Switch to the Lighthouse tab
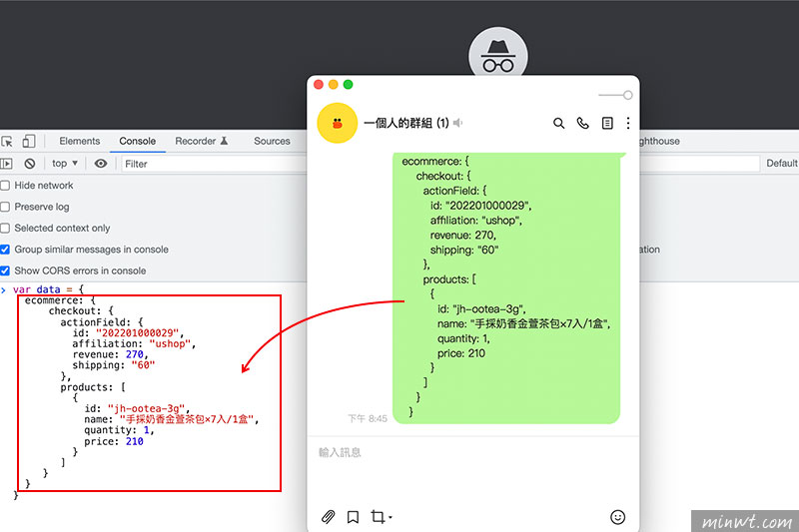The image size is (799, 532). point(660,141)
